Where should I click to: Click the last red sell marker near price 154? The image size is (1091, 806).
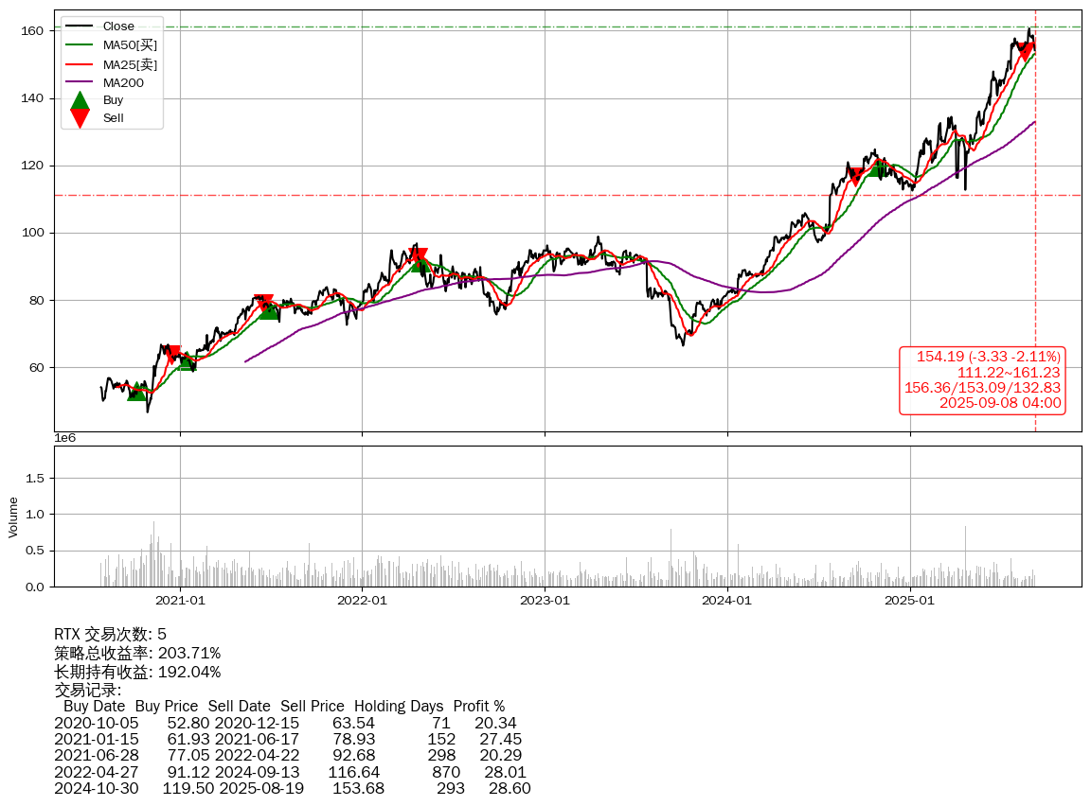(1025, 52)
